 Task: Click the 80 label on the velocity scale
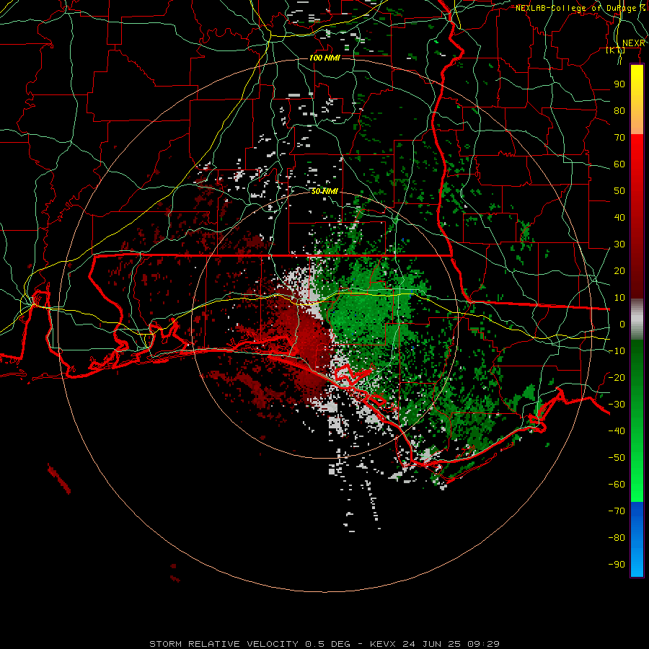(619, 111)
